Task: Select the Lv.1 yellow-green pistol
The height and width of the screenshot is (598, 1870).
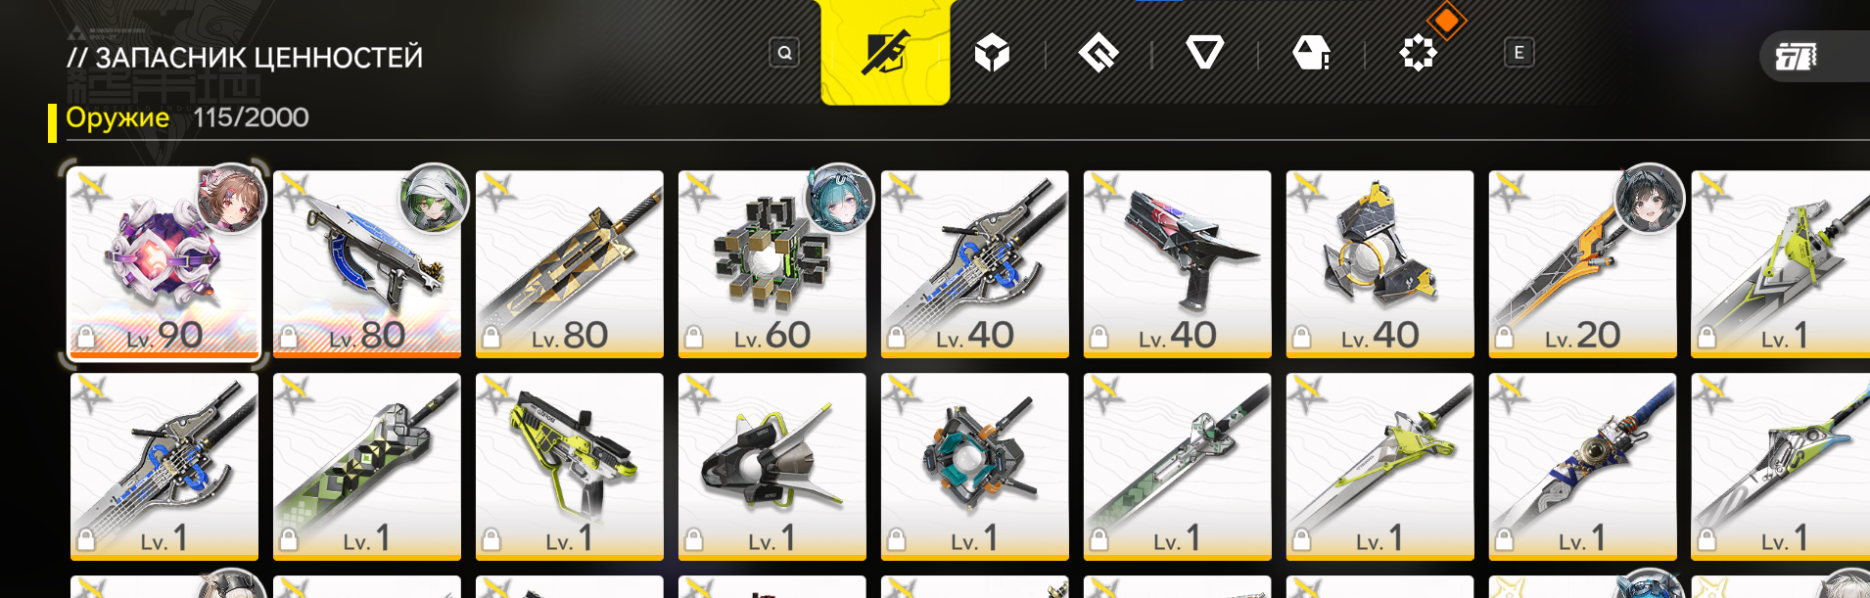Action: [570, 467]
